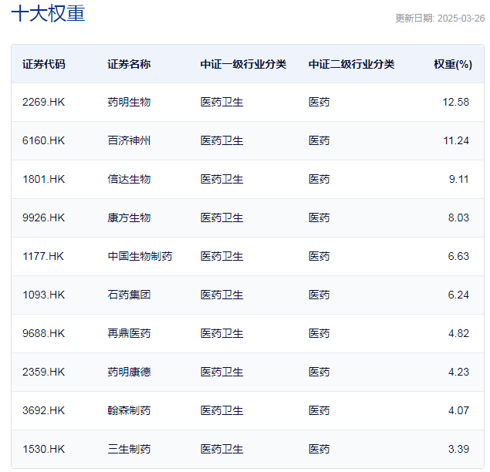Click the 中证一级行业分类 column header

tap(243, 64)
